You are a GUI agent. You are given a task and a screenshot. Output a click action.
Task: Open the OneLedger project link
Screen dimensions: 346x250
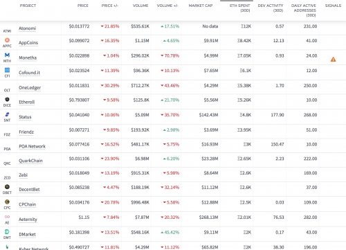tap(30, 88)
